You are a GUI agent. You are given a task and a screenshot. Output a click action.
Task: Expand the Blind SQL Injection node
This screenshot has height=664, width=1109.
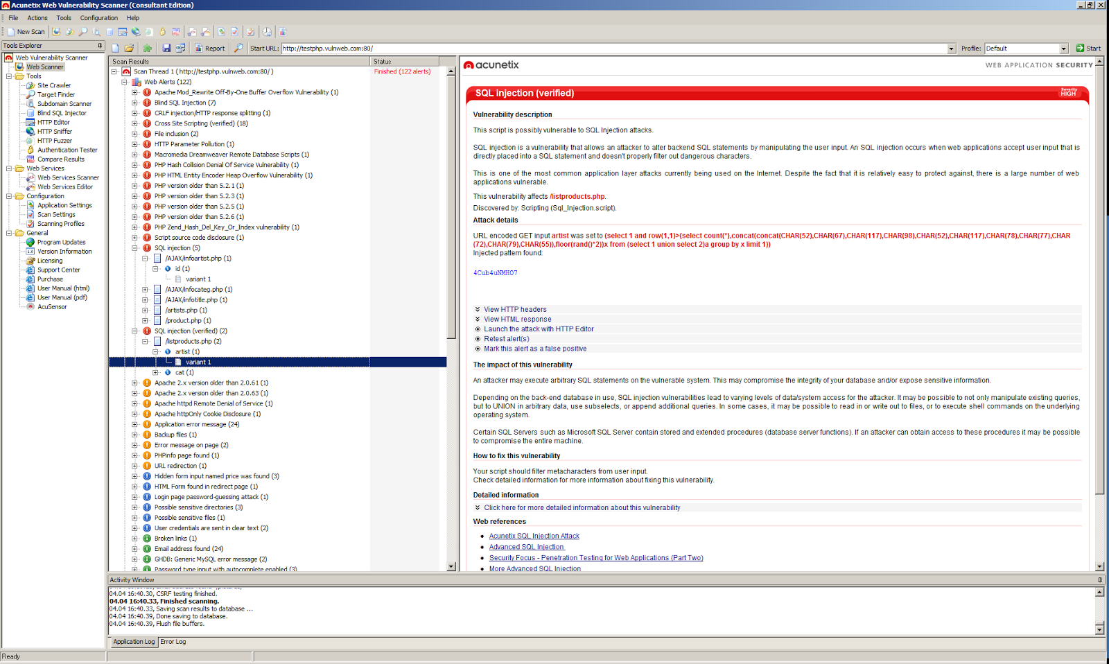click(x=134, y=102)
